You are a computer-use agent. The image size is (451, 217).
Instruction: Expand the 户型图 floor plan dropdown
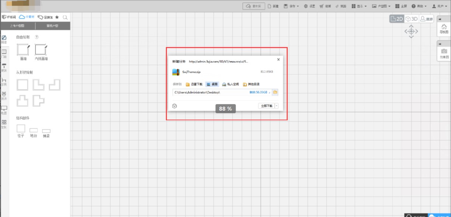click(x=381, y=6)
